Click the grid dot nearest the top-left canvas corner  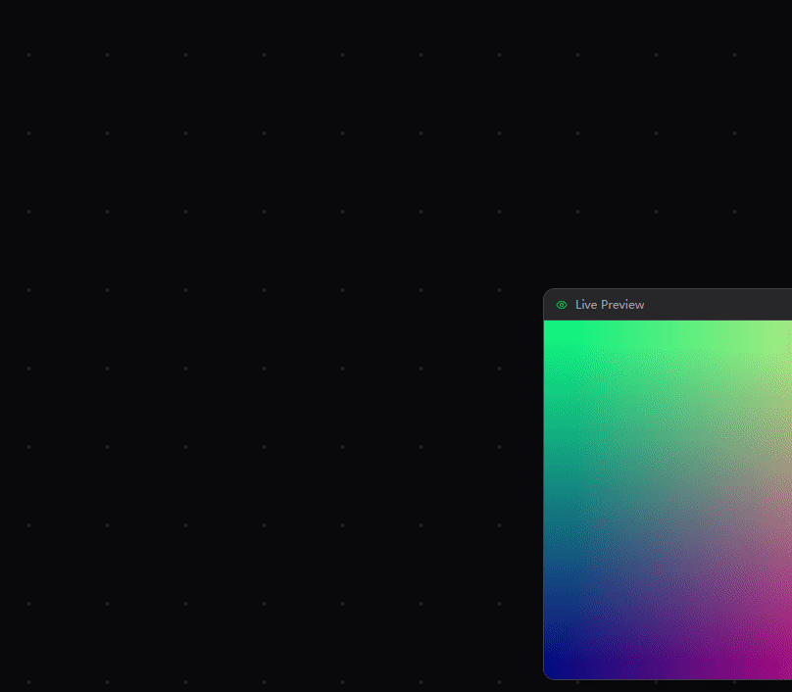[x=28, y=55]
